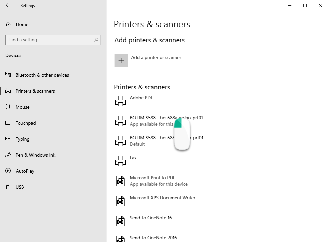The width and height of the screenshot is (328, 242).
Task: Open Add a printer or scanner
Action: pos(156,57)
